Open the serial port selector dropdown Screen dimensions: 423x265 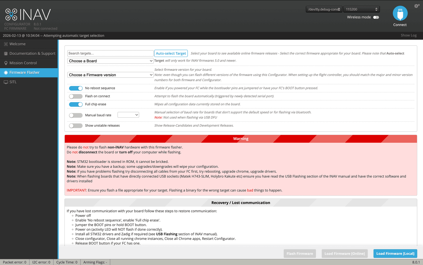tap(324, 9)
